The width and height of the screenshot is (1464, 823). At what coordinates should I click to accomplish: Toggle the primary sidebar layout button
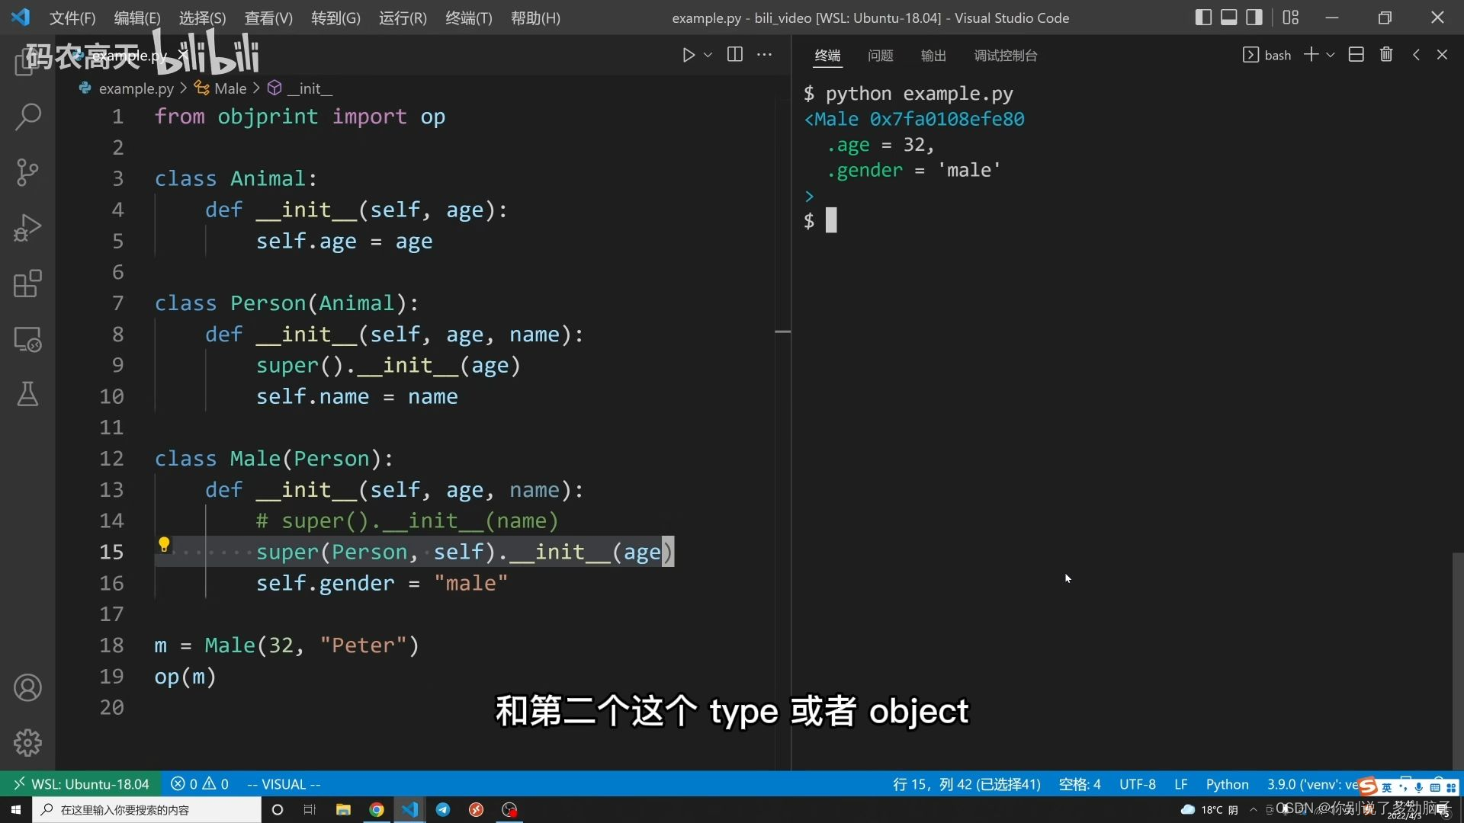1203,18
